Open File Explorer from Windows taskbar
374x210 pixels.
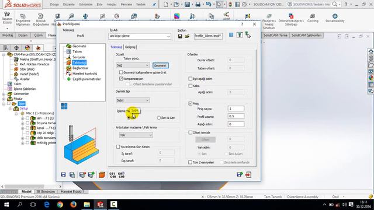pyautogui.click(x=87, y=205)
